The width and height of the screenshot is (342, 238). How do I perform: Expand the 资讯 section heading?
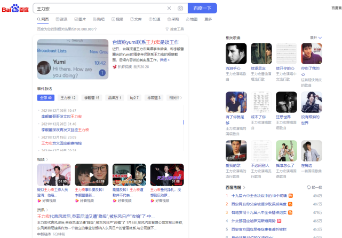tap(43, 210)
